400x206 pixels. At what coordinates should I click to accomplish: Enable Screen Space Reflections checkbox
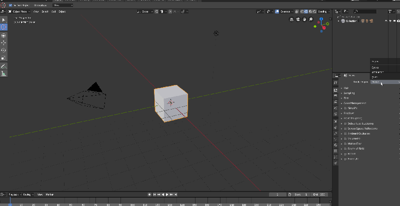345,128
